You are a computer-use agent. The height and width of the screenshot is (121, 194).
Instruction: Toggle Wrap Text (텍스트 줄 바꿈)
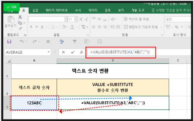(x=136, y=19)
